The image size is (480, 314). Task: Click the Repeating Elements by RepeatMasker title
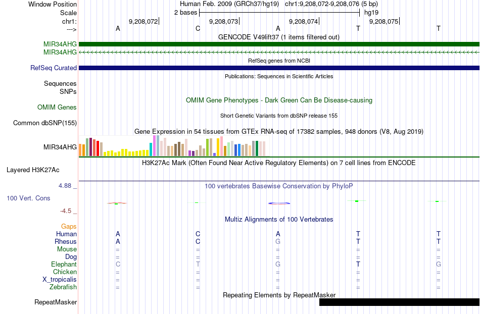[x=279, y=295]
